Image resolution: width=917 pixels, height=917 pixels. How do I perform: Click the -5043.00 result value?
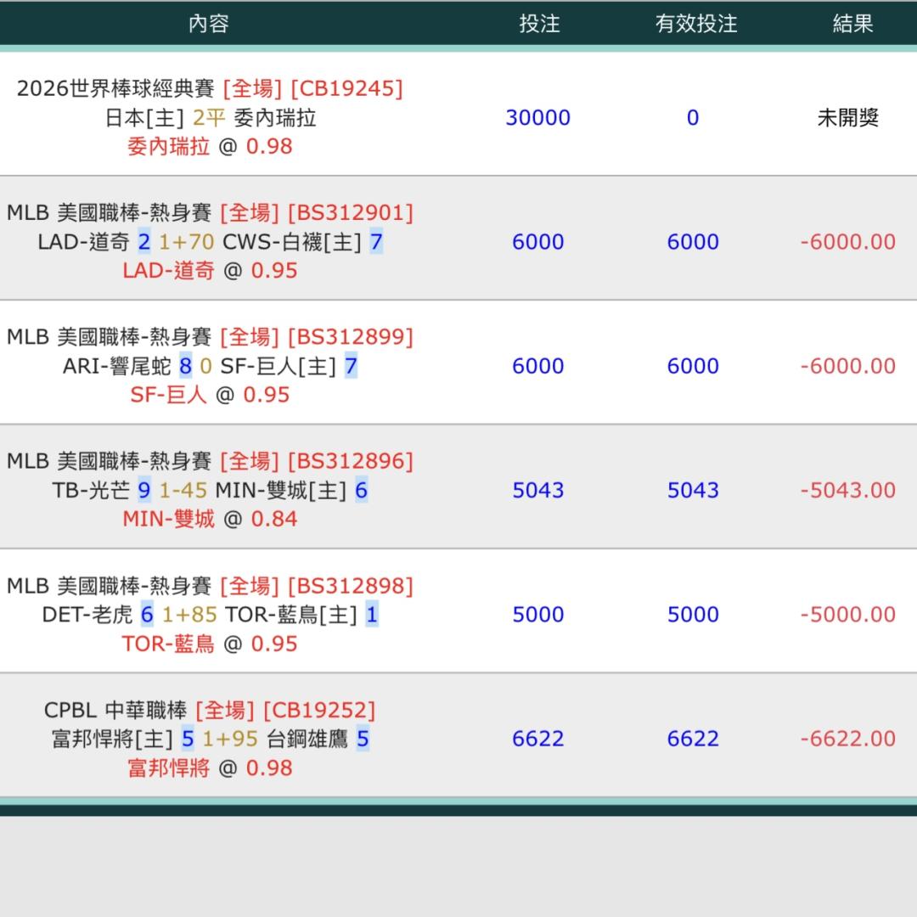click(847, 490)
